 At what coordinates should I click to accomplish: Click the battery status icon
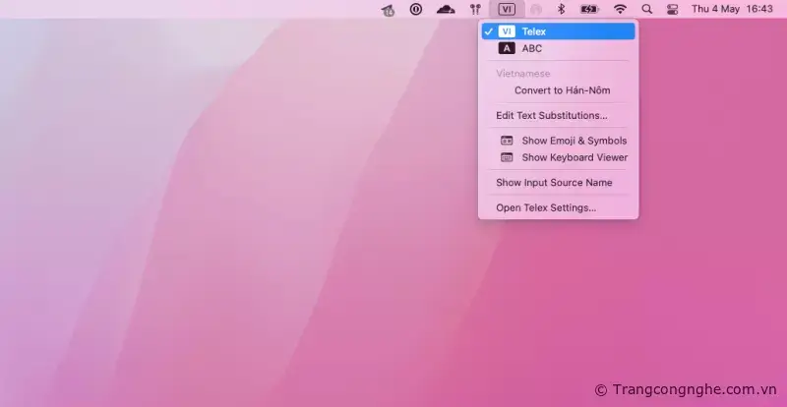click(x=589, y=9)
